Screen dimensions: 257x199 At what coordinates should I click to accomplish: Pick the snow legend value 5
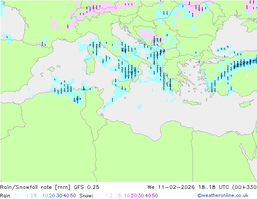point(120,196)
